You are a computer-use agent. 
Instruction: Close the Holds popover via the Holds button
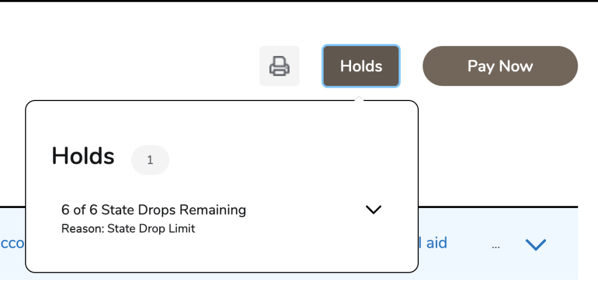[x=361, y=66]
